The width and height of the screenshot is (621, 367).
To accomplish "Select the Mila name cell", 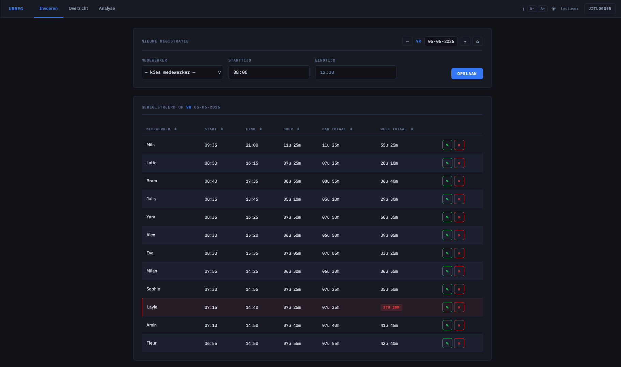I will pos(151,145).
